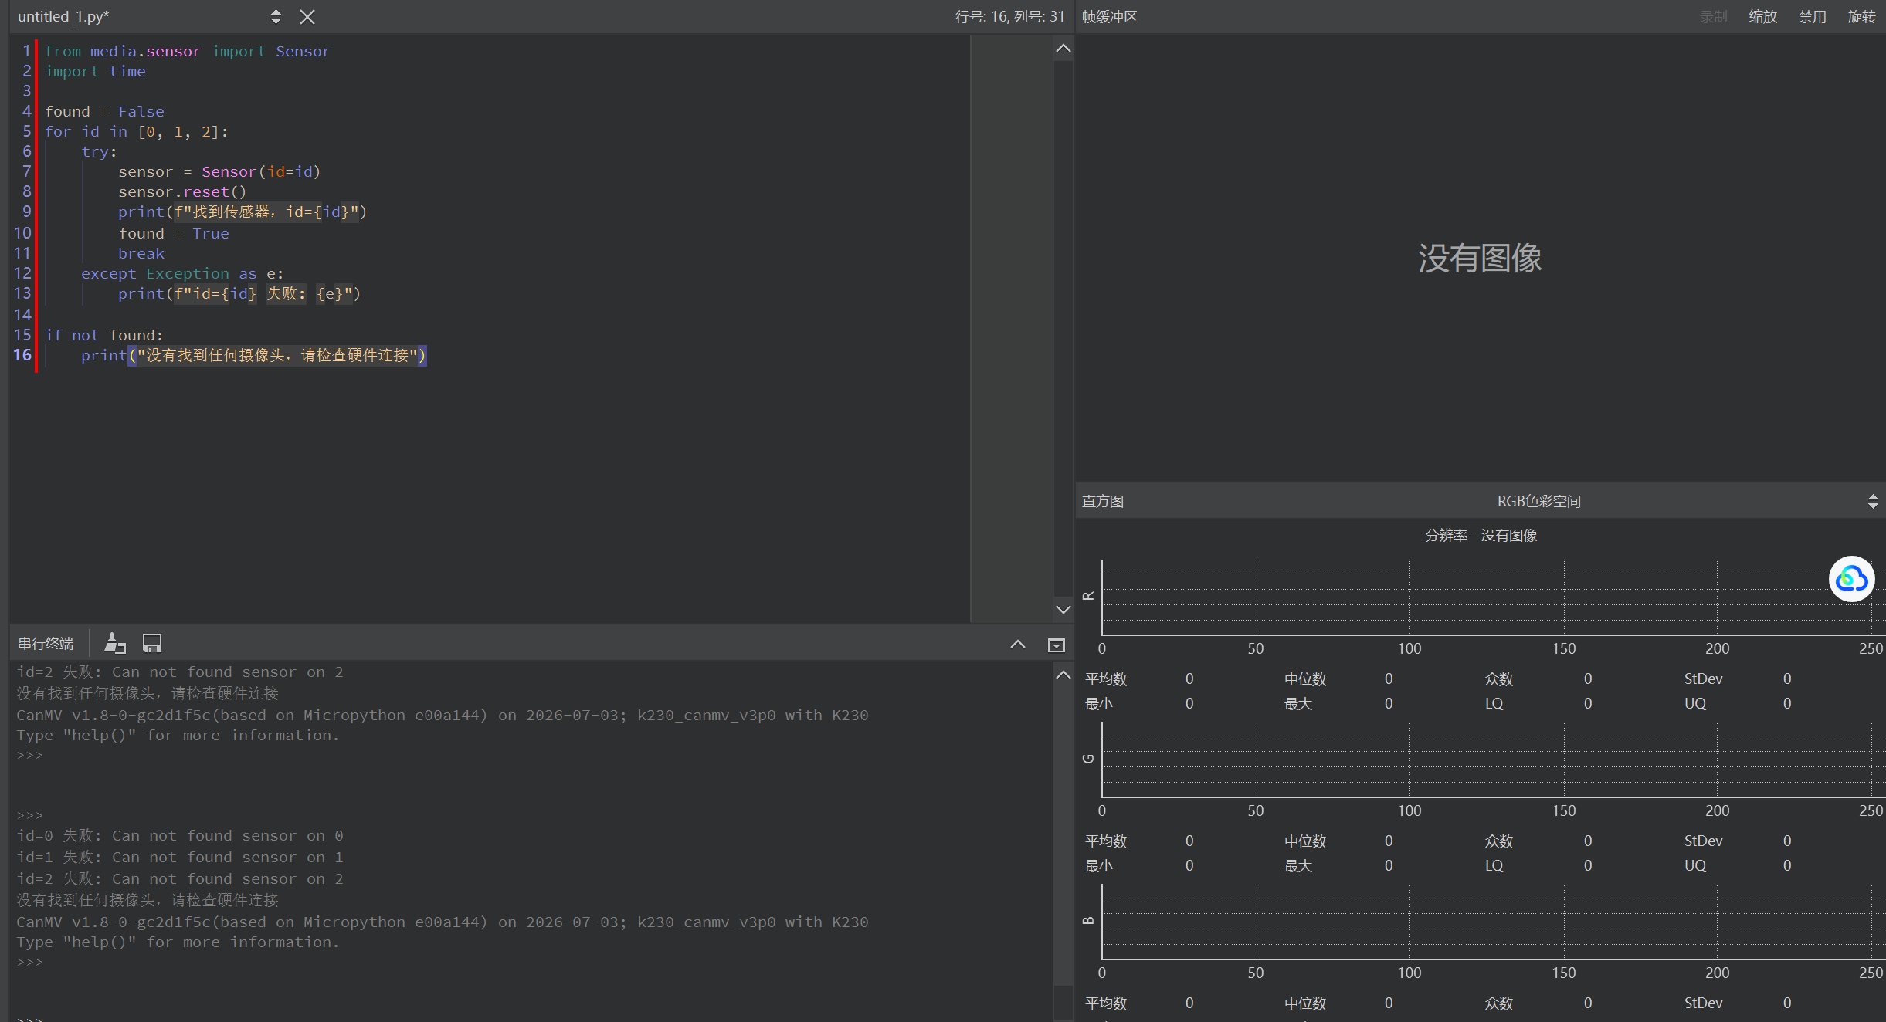
Task: Click the 分辨率 - 没有图像 label
Action: [1481, 536]
